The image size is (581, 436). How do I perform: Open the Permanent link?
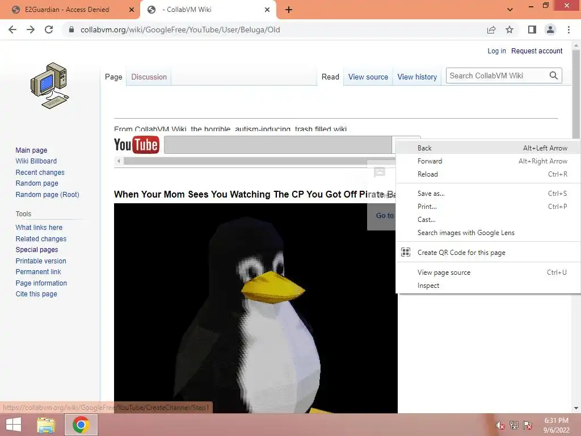coord(38,272)
